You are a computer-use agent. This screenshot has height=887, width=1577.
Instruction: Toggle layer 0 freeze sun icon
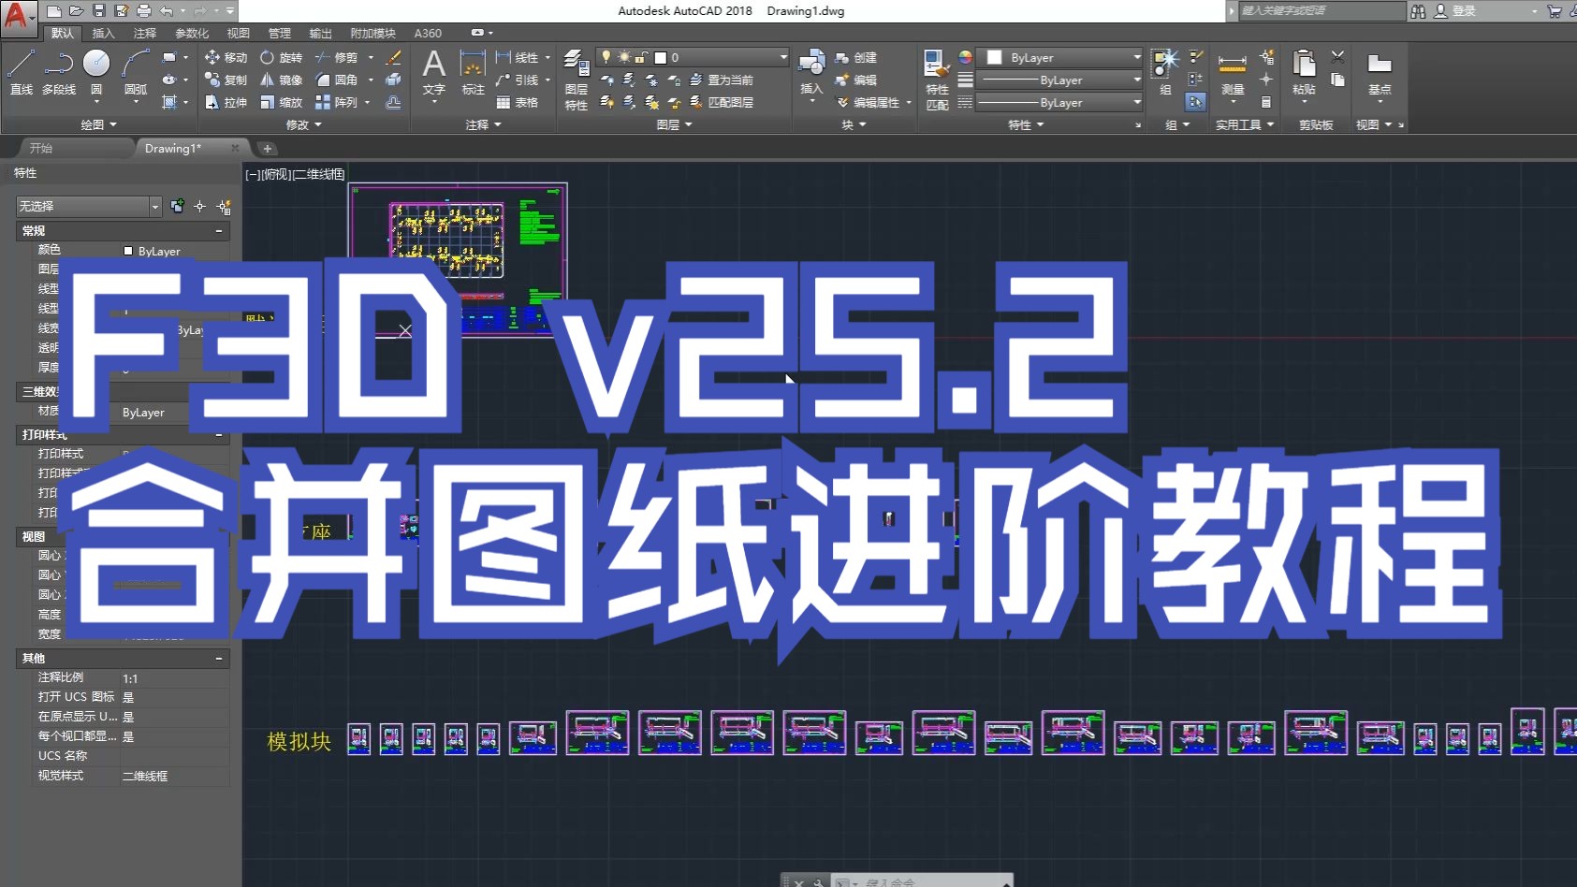[x=623, y=57]
